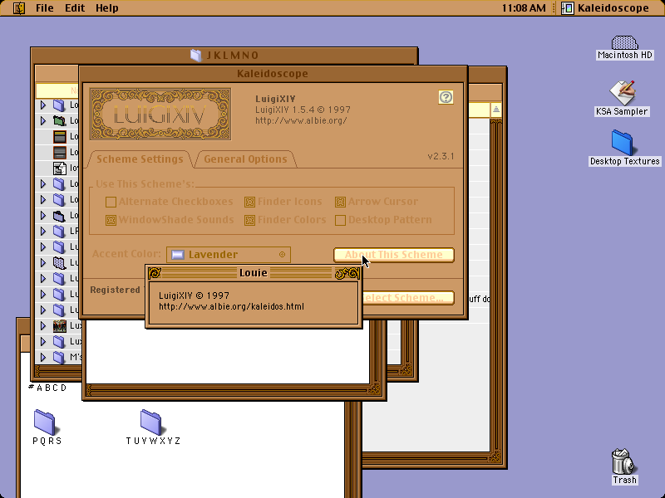Select the P Q R S folder
Viewport: 665px width, 498px height.
[45, 422]
